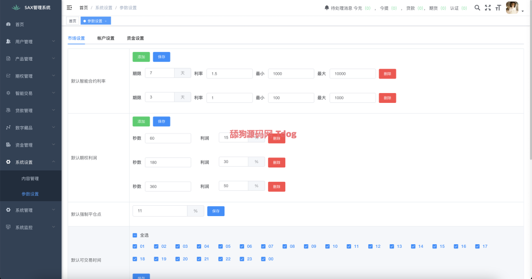Toggle the 全选 select-all checkbox
This screenshot has width=532, height=279.
point(135,235)
